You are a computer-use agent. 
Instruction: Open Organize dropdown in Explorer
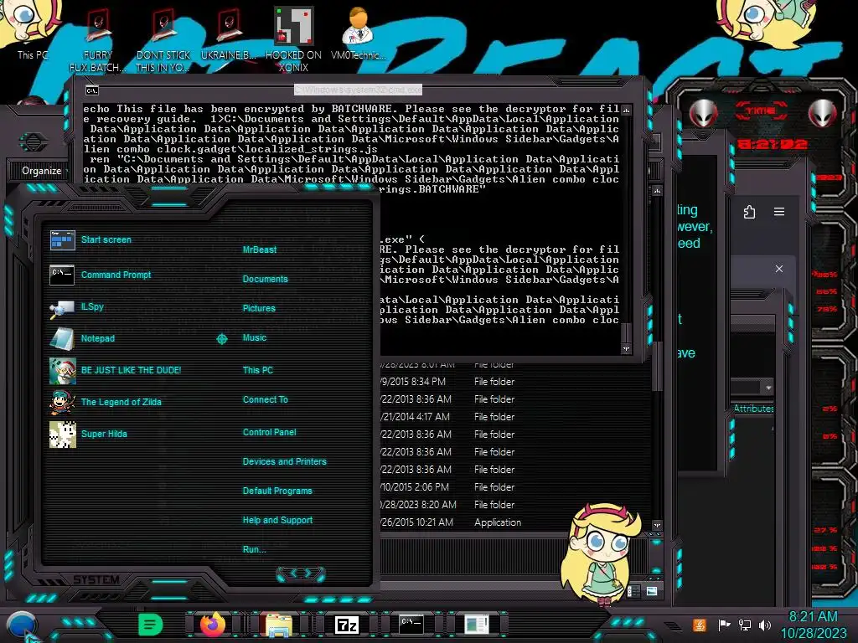point(44,171)
